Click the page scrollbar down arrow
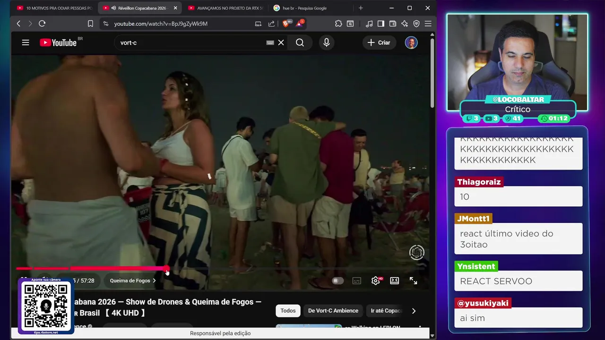The height and width of the screenshot is (340, 605). [432, 336]
